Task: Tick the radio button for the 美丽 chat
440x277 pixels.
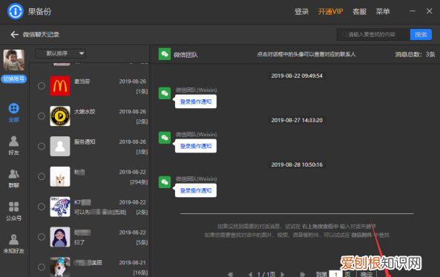Action: point(42,267)
